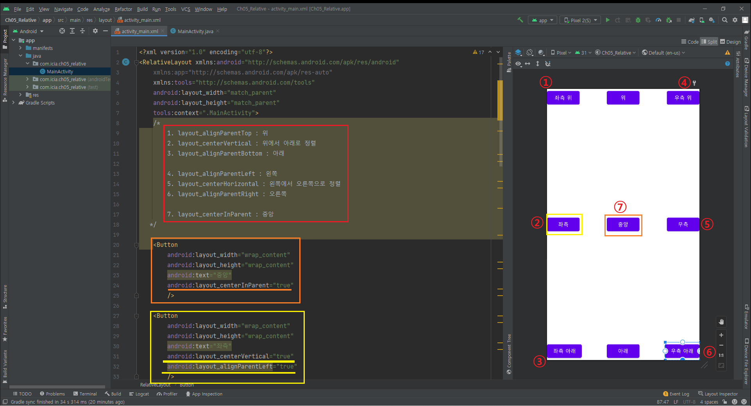Image resolution: width=751 pixels, height=406 pixels.
Task: Zoom out design preview with minus icon
Action: tap(721, 345)
